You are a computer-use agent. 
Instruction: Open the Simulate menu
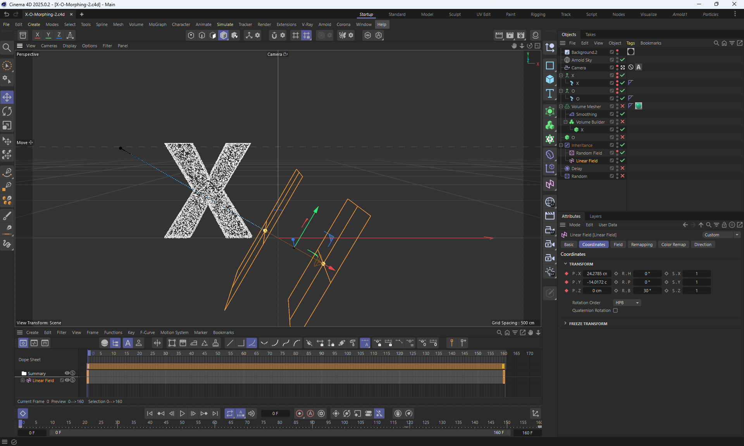(x=225, y=24)
